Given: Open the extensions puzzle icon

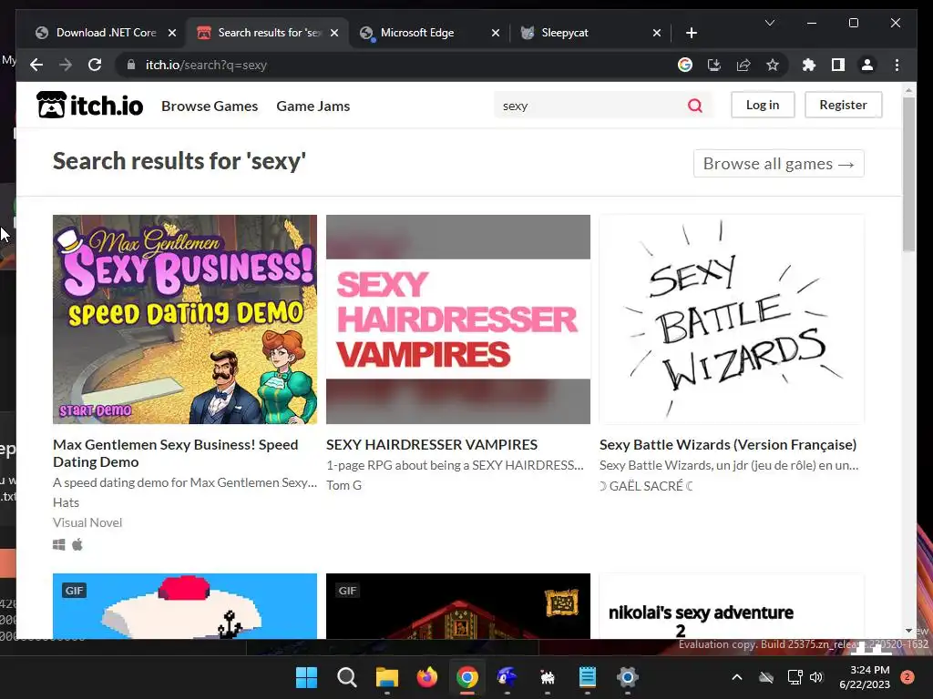Looking at the screenshot, I should (809, 65).
